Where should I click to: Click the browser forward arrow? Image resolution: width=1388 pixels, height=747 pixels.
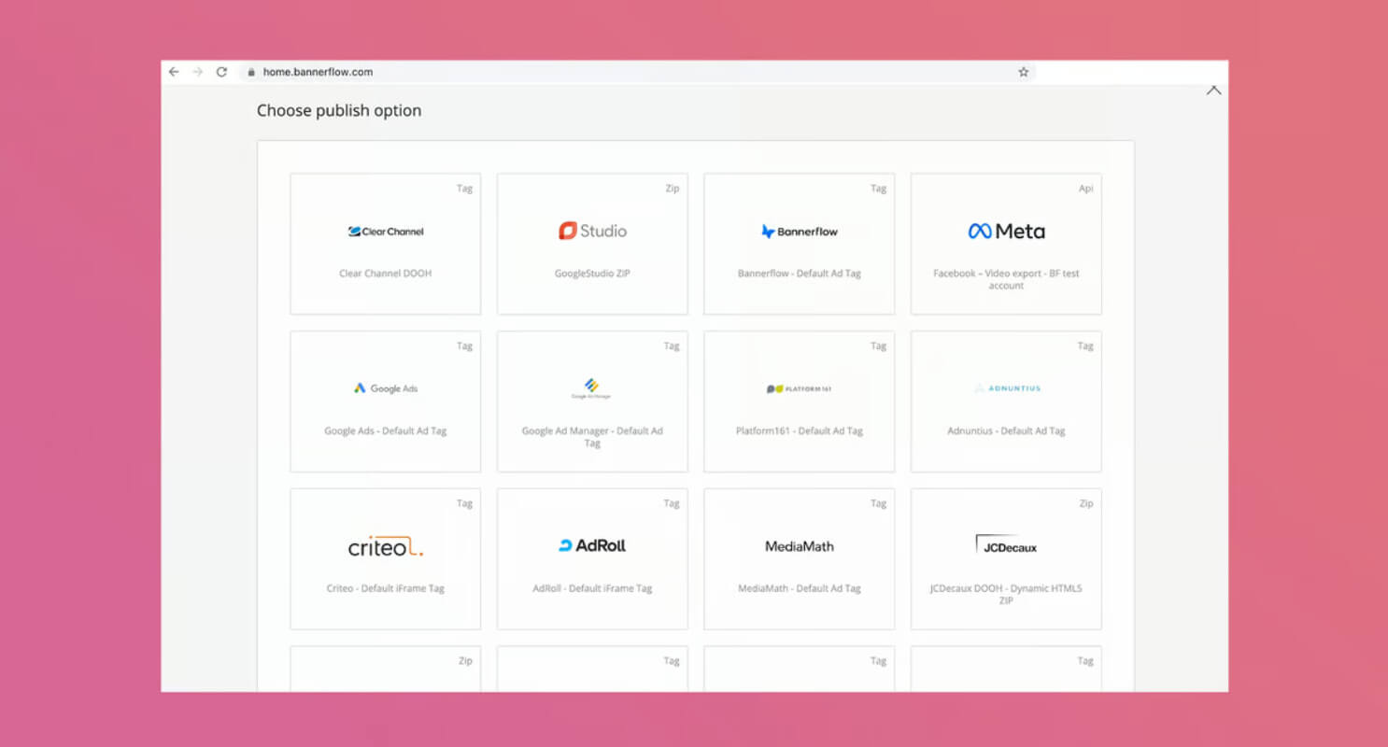click(x=197, y=72)
